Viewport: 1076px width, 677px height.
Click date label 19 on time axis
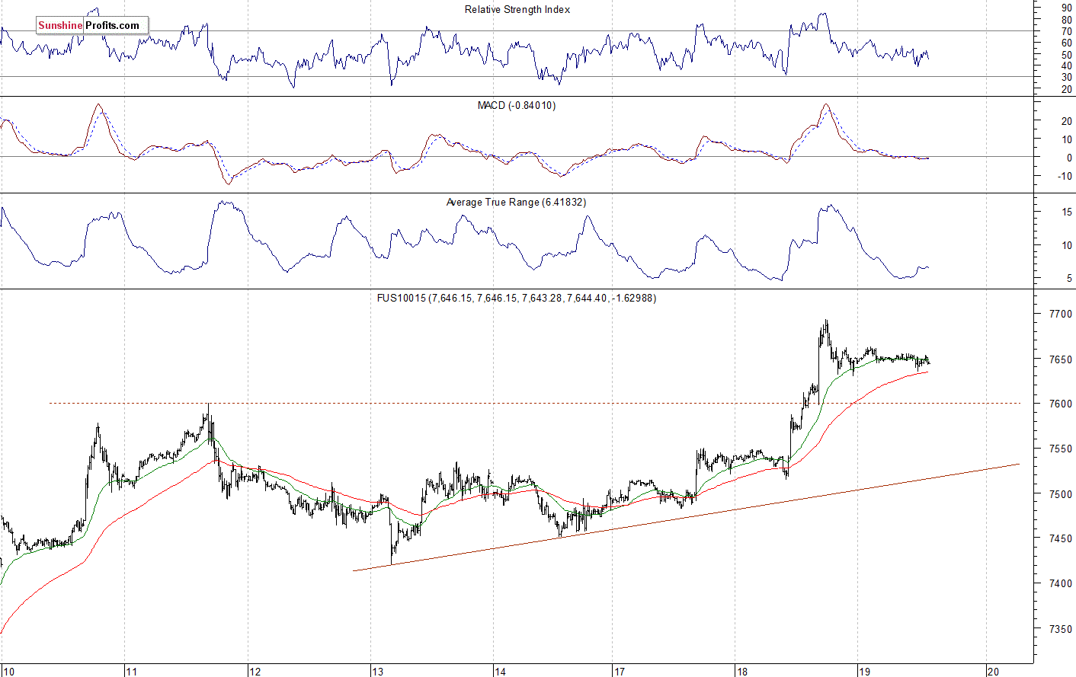(865, 672)
